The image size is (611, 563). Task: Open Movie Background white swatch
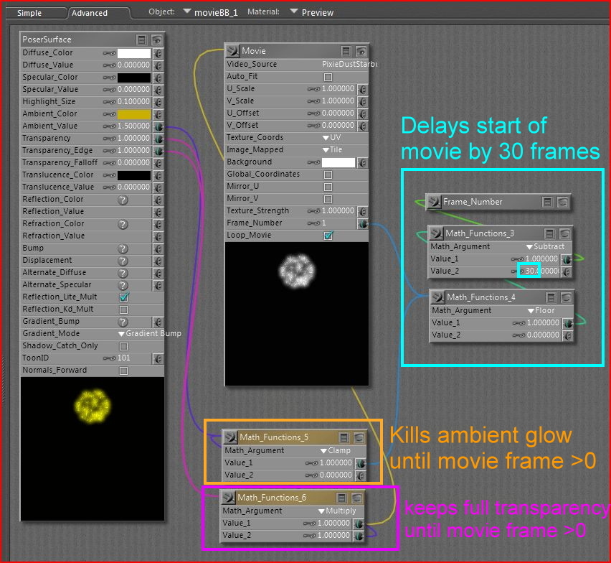pyautogui.click(x=338, y=162)
